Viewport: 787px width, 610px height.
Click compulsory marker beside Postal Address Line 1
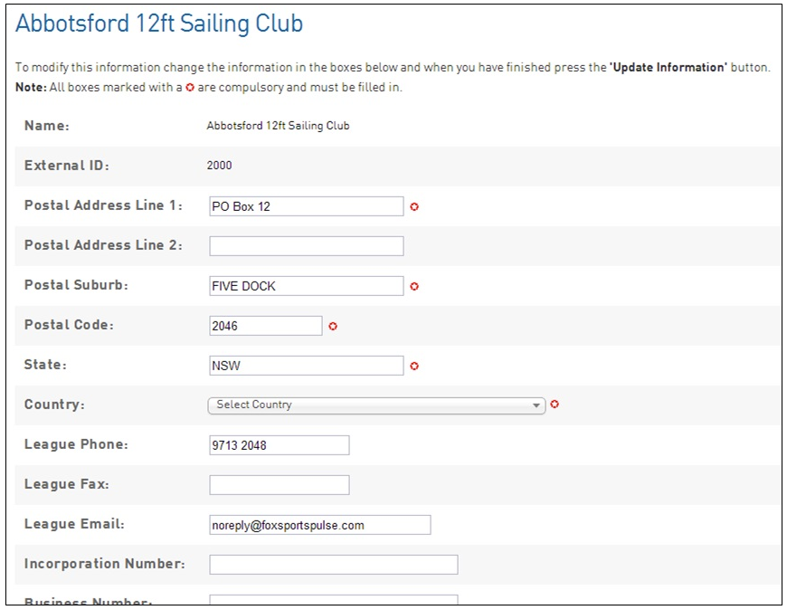click(x=414, y=207)
